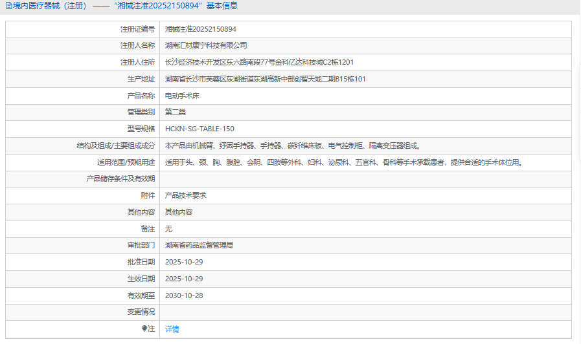Click the expiry date 2030-10-28
The height and width of the screenshot is (344, 581).
tap(184, 296)
